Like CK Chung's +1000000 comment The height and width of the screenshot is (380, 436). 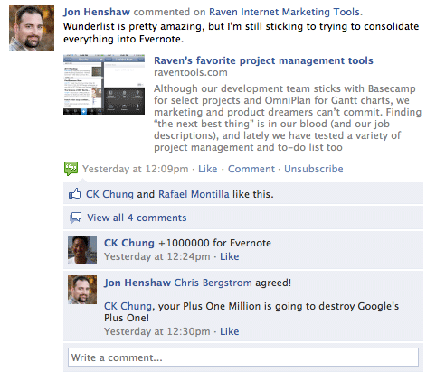229,256
